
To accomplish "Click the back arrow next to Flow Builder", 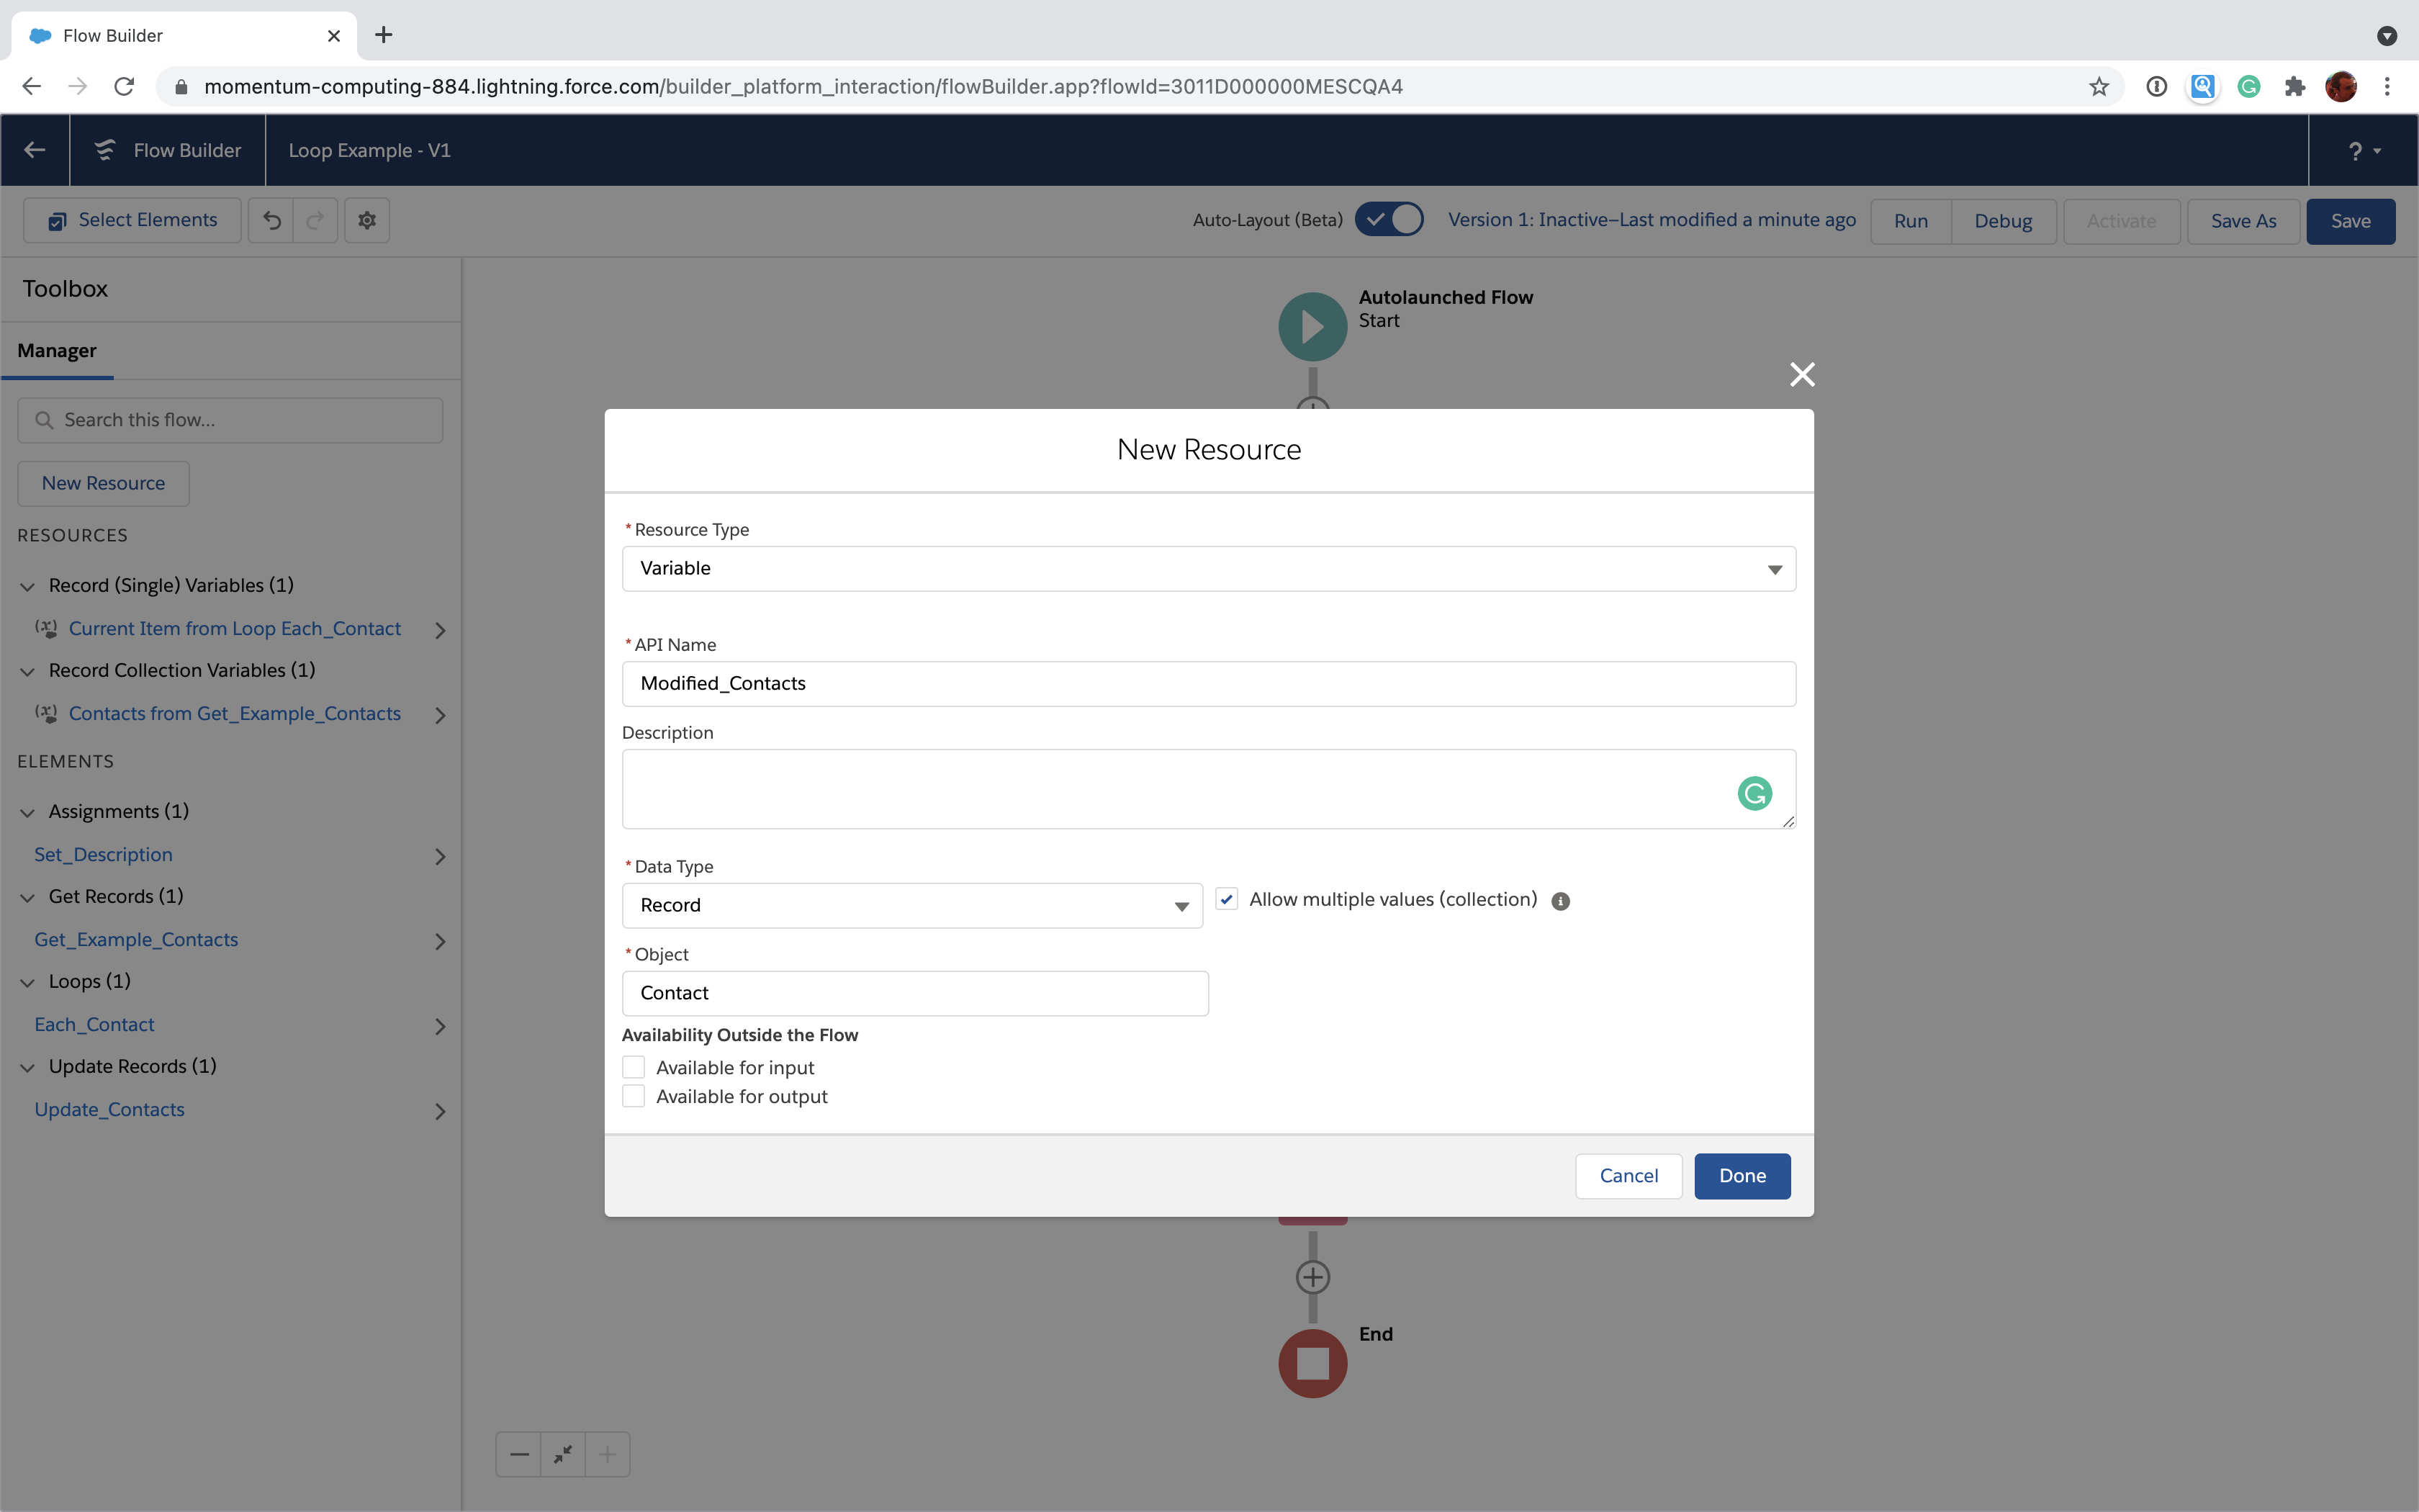I will (34, 150).
